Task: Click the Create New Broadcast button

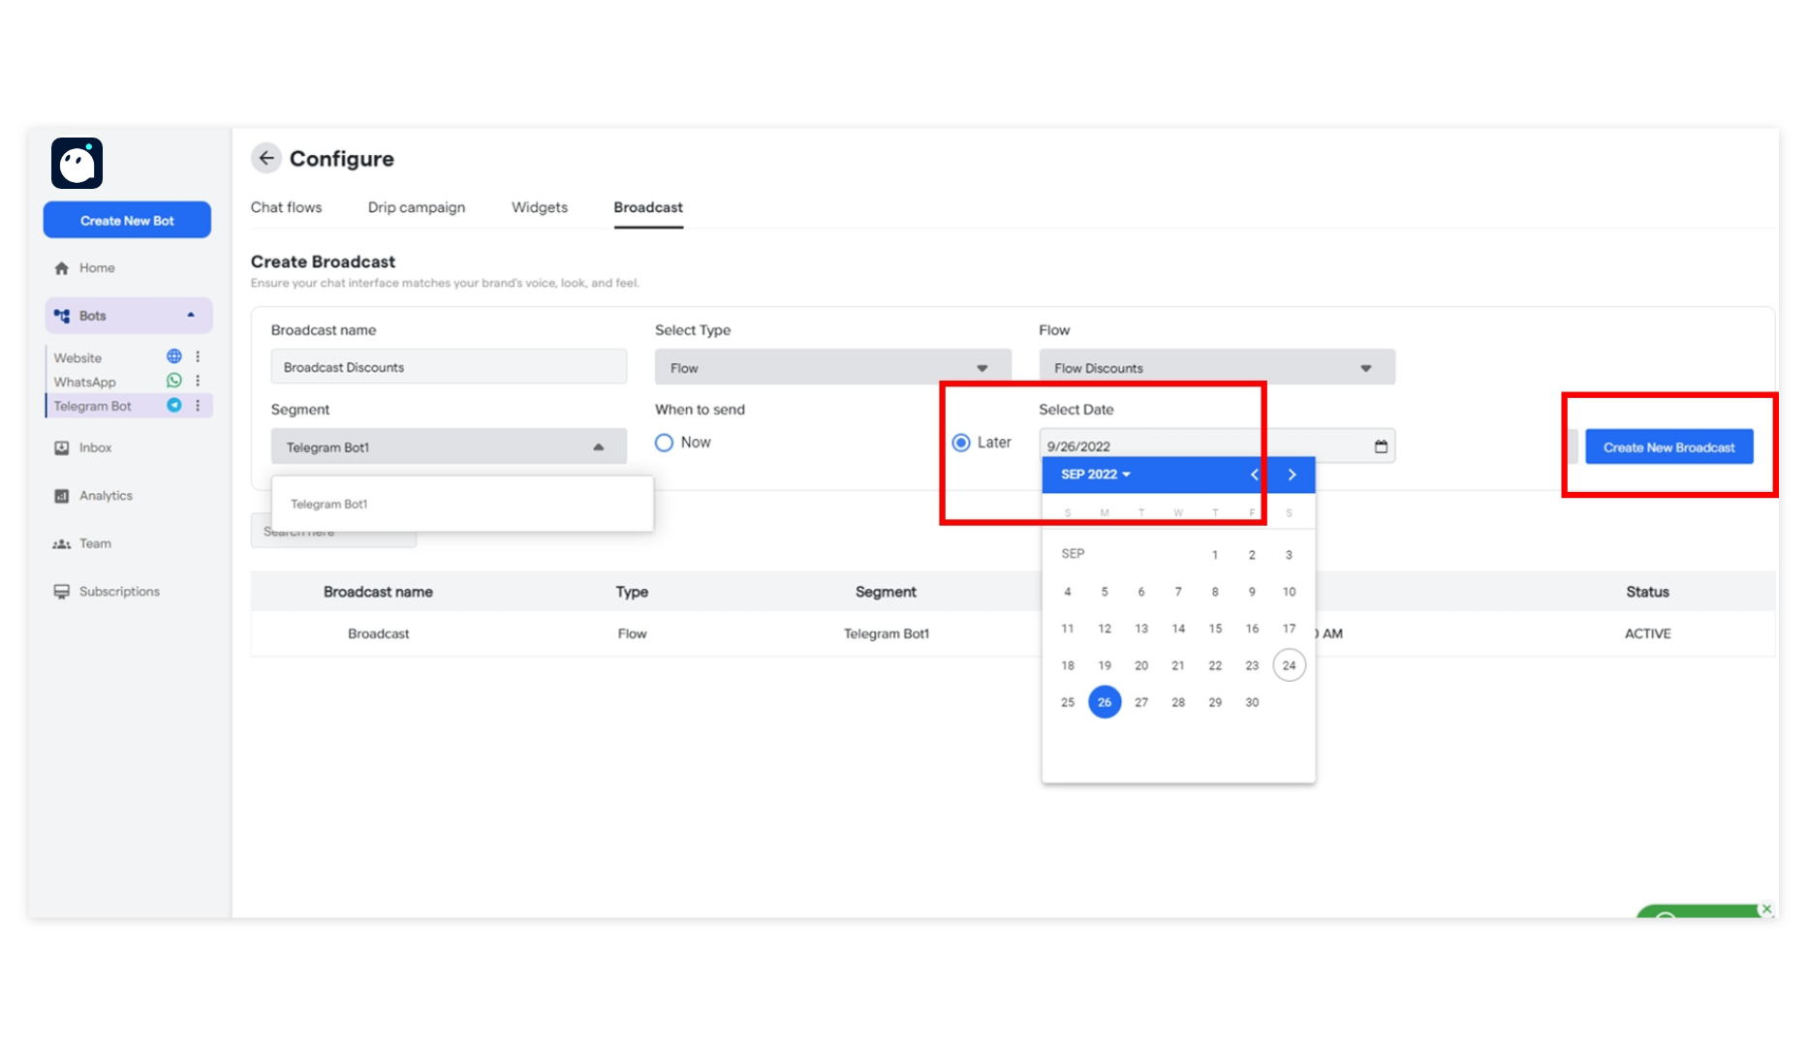Action: click(x=1668, y=446)
